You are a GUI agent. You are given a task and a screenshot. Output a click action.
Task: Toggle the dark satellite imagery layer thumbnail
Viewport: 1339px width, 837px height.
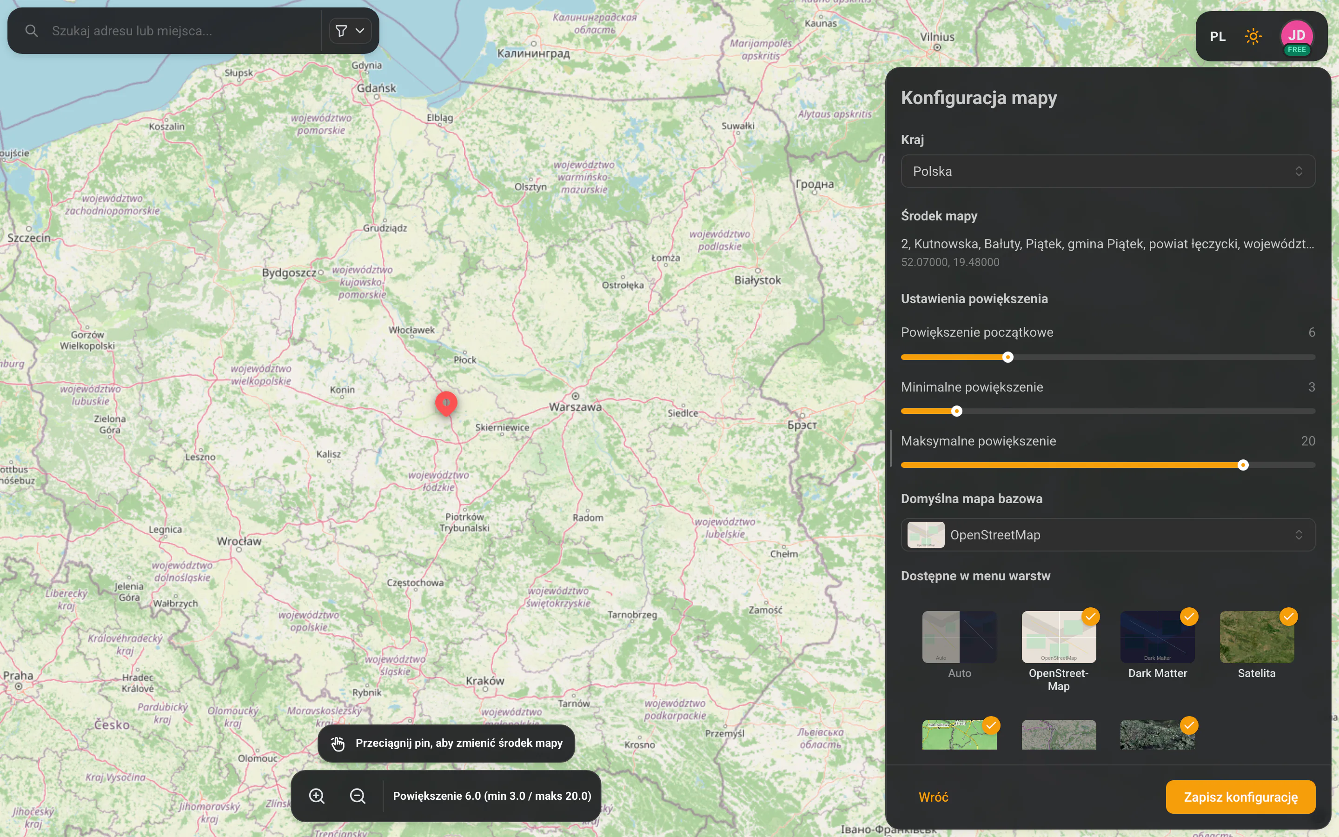pos(1157,735)
